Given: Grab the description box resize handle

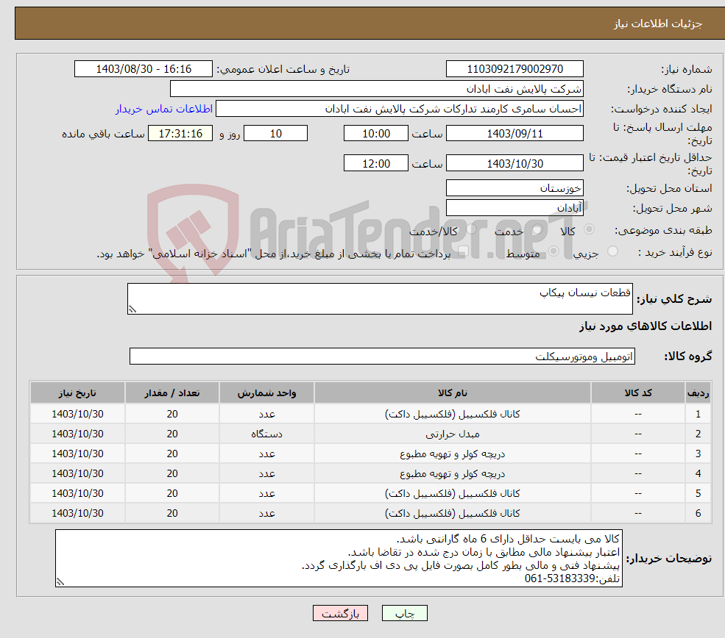Looking at the screenshot, I should pyautogui.click(x=132, y=309).
